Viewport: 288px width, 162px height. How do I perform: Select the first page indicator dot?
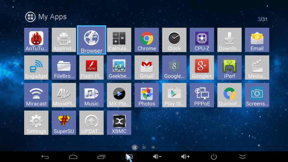pyautogui.click(x=135, y=147)
